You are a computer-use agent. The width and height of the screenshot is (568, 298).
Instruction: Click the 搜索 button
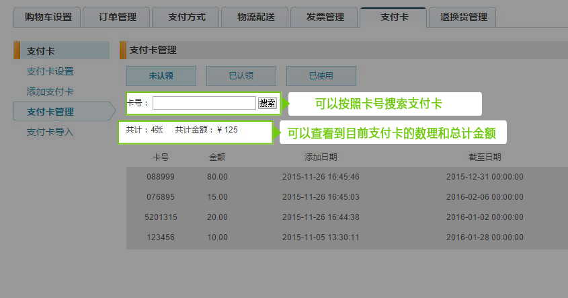pos(268,103)
